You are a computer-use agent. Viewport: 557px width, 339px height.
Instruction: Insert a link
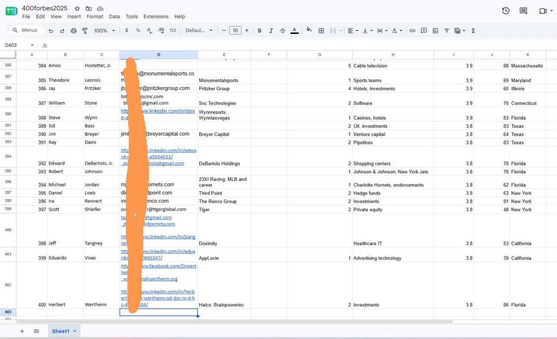click(x=412, y=30)
